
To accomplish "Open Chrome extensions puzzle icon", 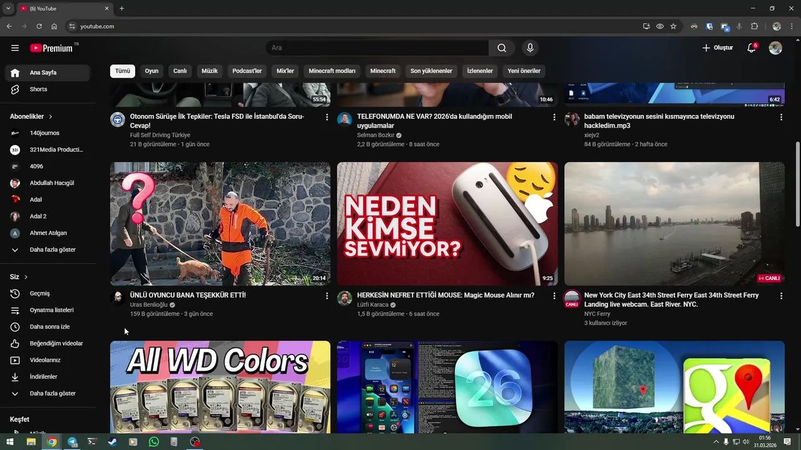I will (x=754, y=26).
